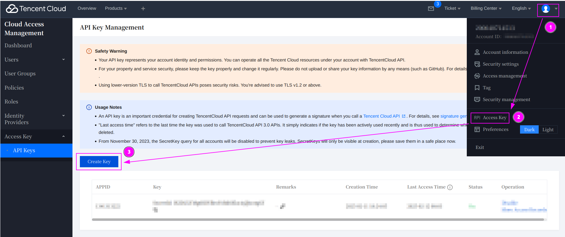
Task: Click Exit in the account menu
Action: (x=480, y=147)
